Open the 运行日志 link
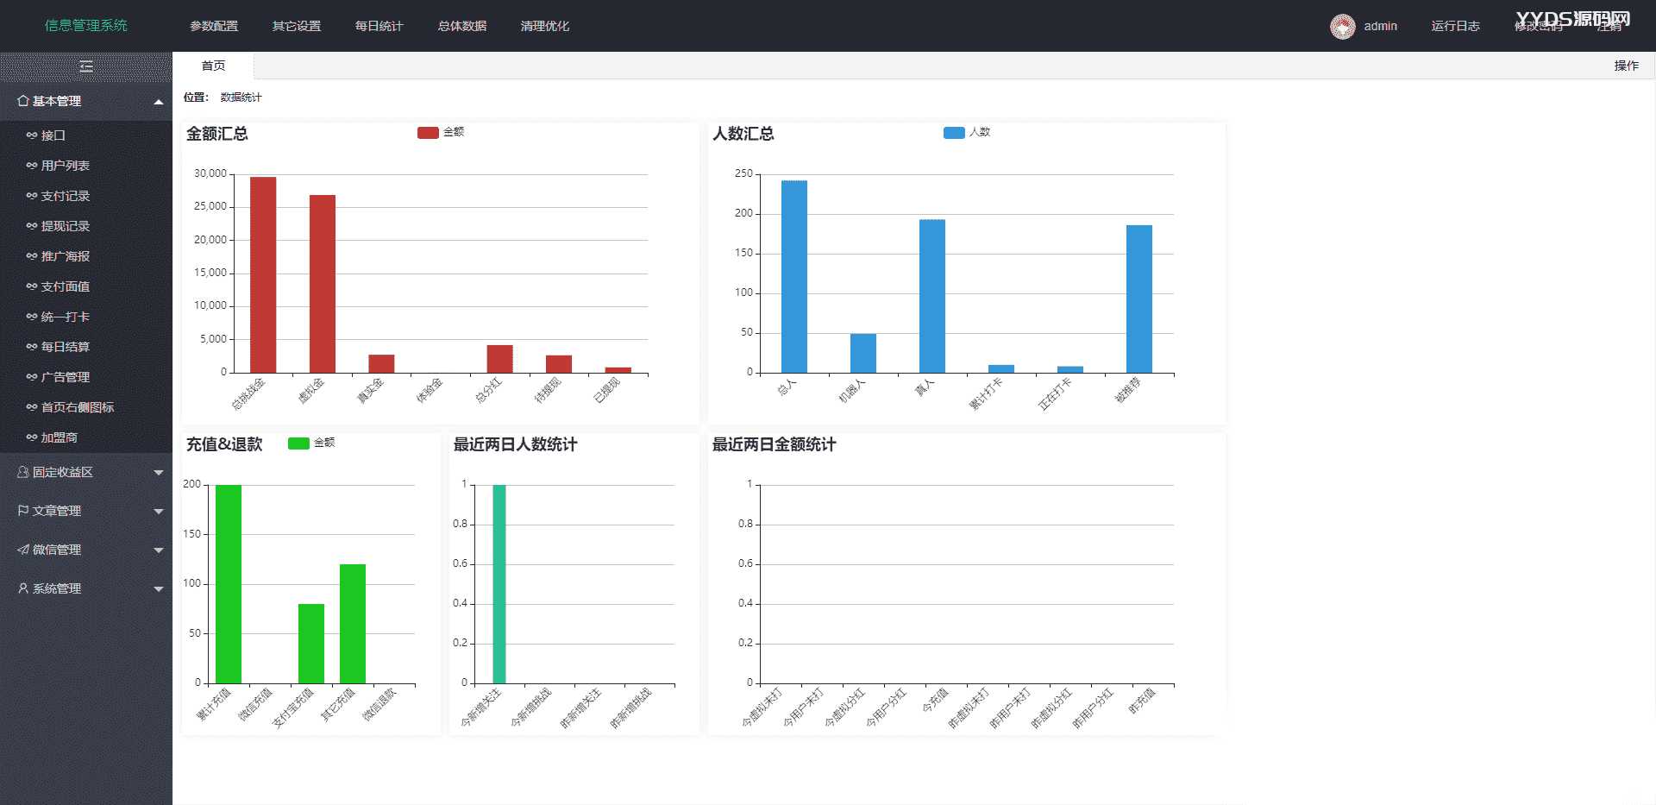The width and height of the screenshot is (1656, 805). [x=1455, y=26]
